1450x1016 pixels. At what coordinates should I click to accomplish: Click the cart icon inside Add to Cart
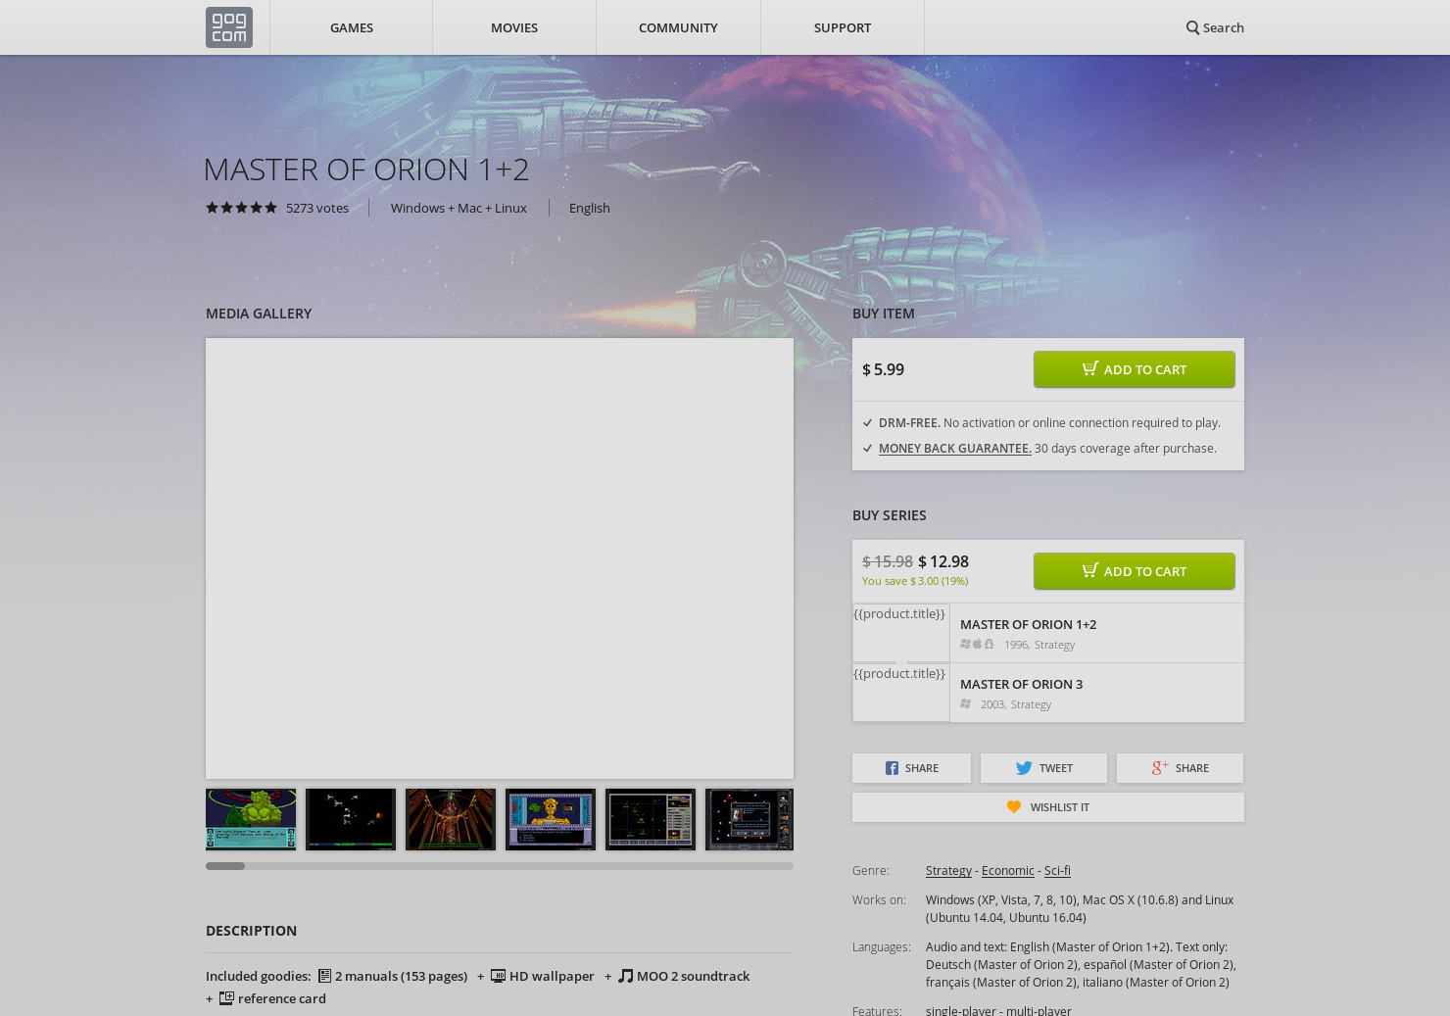point(1089,369)
